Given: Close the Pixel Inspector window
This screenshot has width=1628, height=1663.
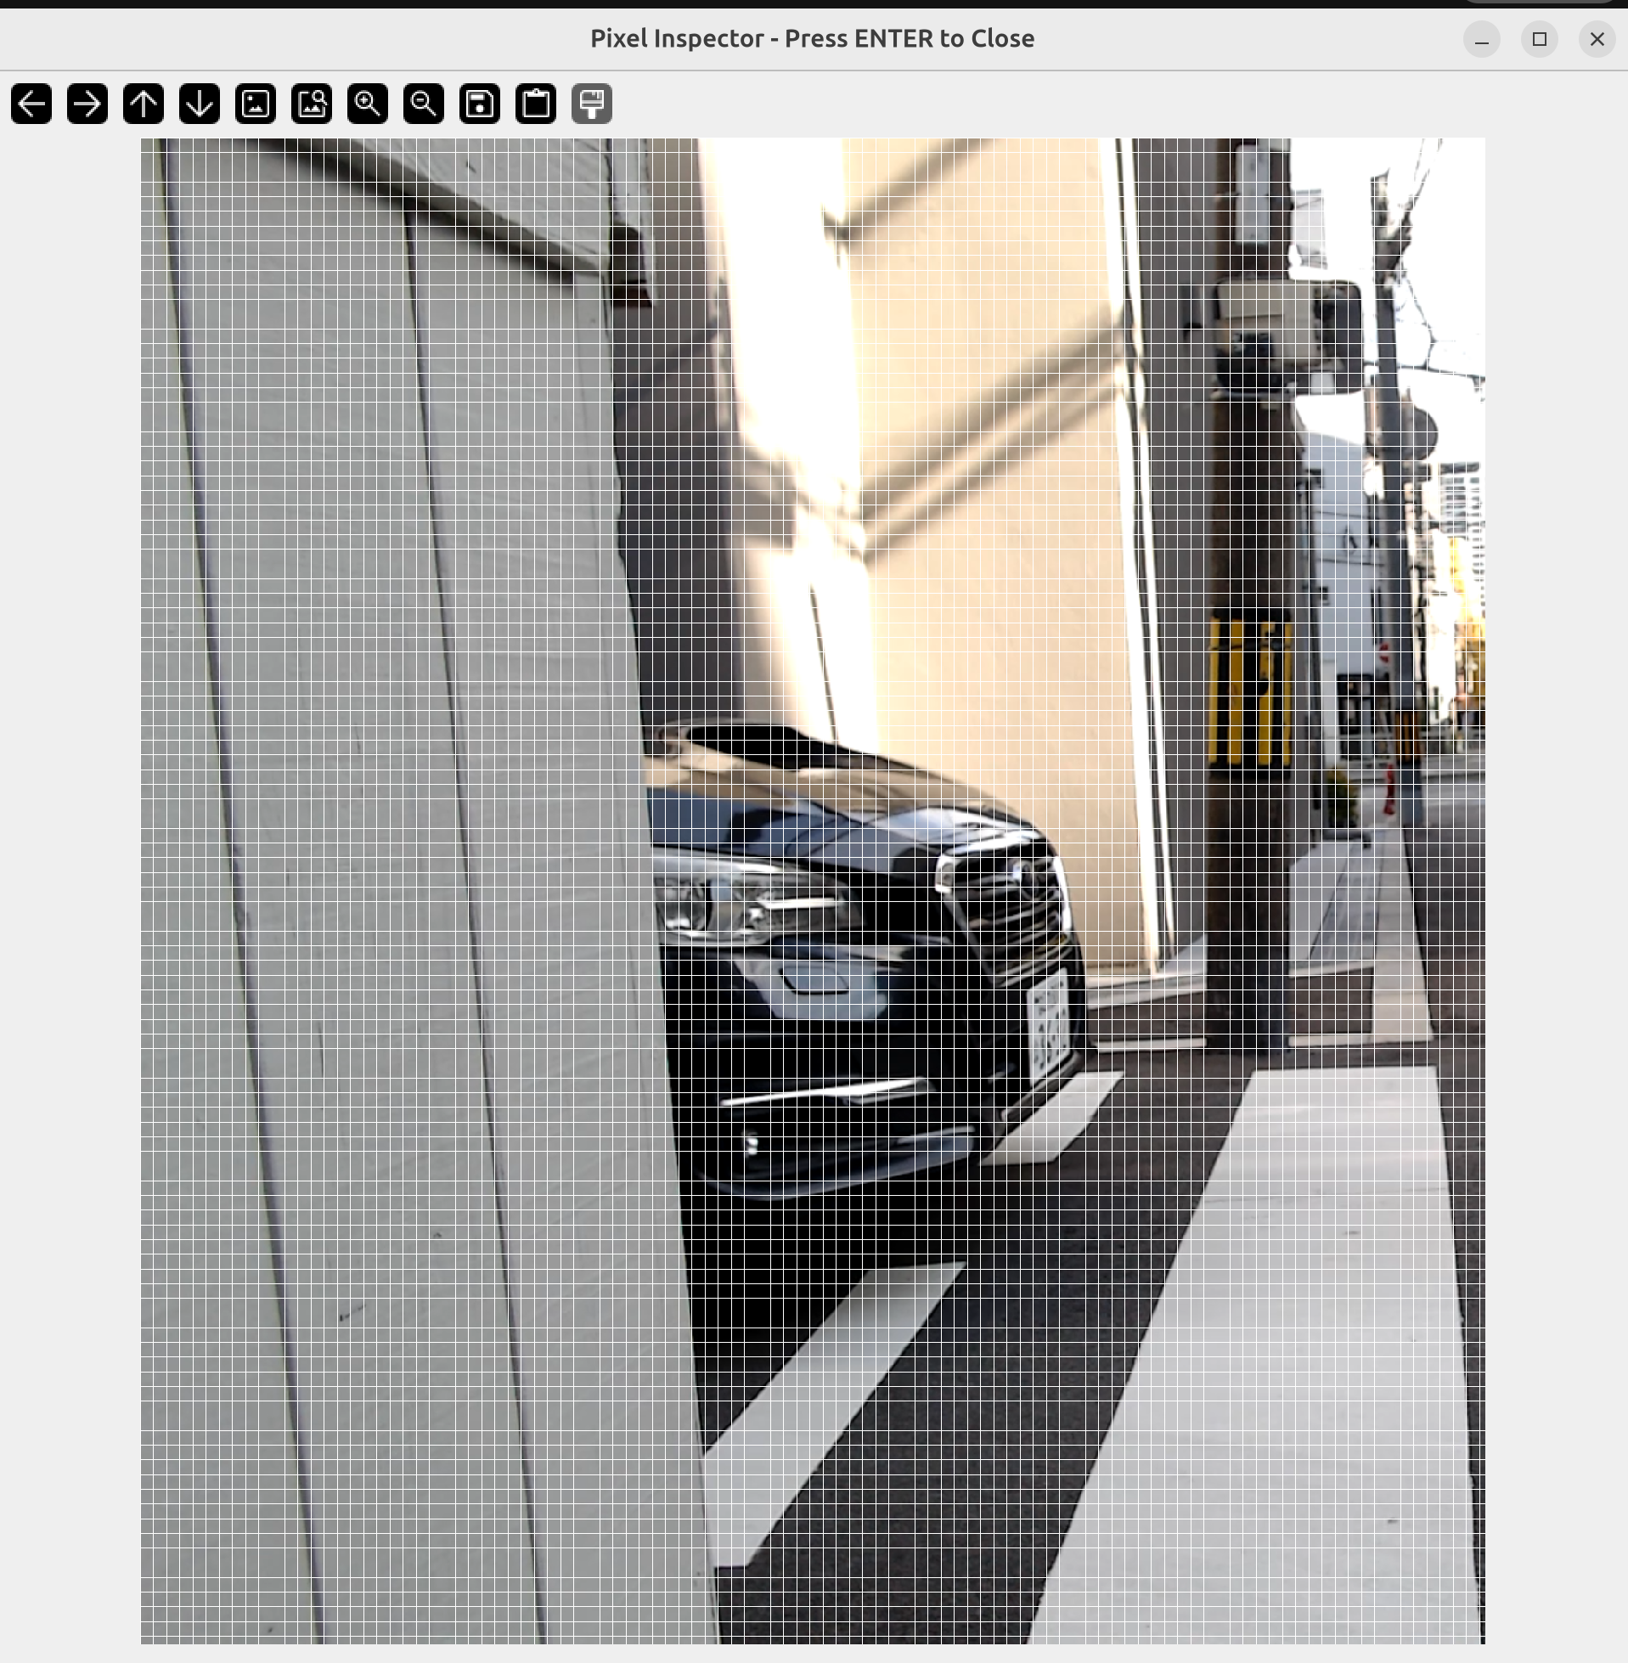Looking at the screenshot, I should 1597,39.
